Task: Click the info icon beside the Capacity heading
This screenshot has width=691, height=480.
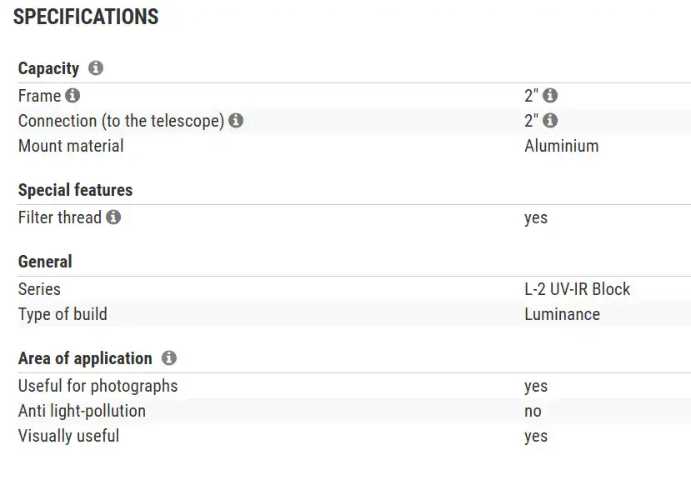Action: (96, 68)
